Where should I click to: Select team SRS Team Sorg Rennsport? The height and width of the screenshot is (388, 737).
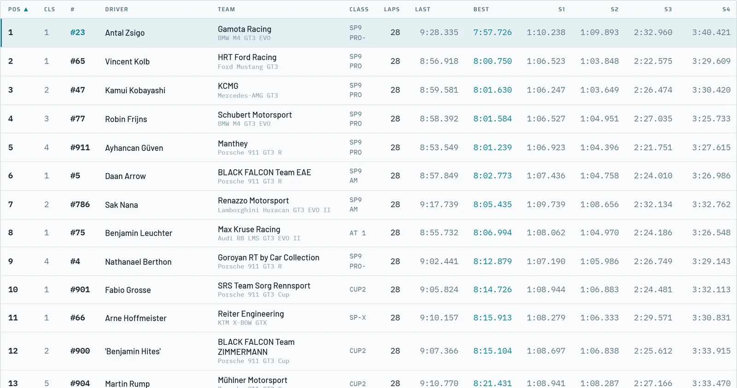pyautogui.click(x=264, y=286)
